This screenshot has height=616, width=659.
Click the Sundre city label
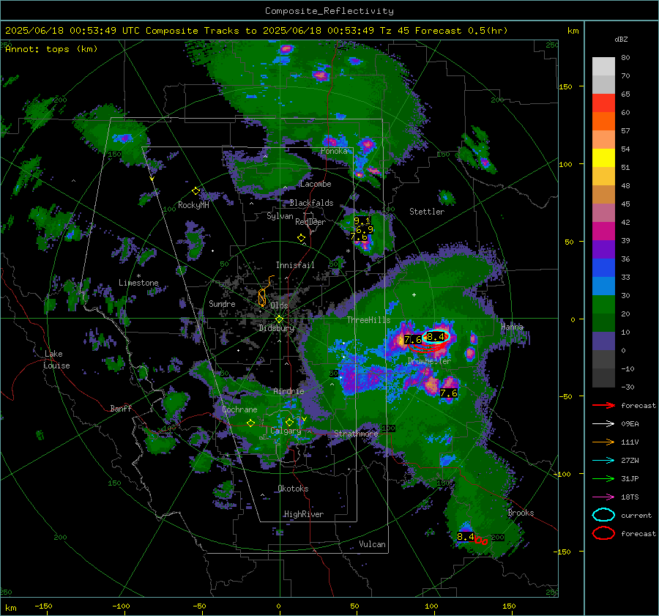pyautogui.click(x=222, y=303)
